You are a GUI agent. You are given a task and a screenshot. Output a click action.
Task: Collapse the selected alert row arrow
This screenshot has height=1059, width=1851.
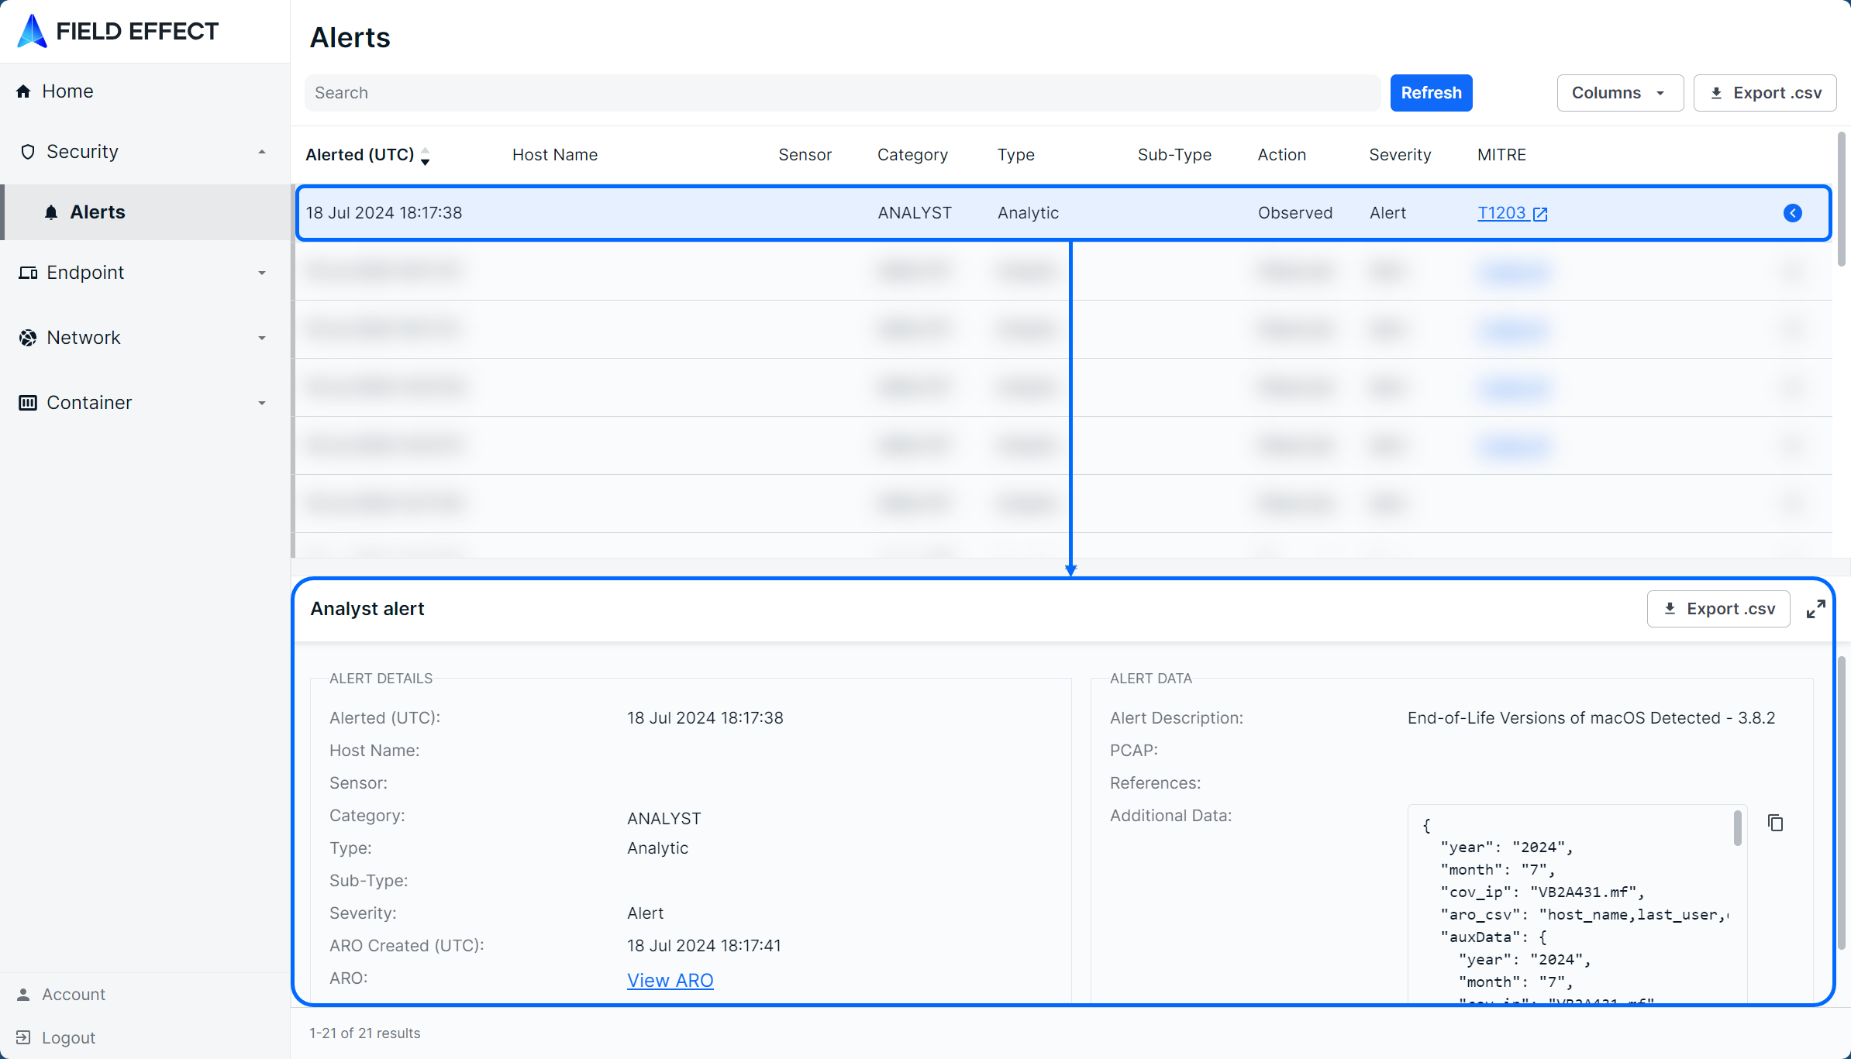pyautogui.click(x=1792, y=213)
